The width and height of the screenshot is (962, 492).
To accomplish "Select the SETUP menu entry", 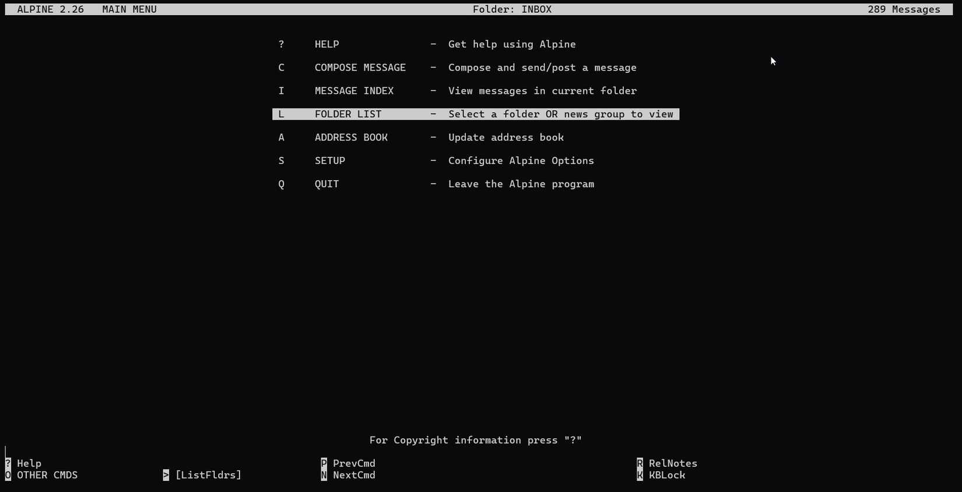I will pos(330,161).
